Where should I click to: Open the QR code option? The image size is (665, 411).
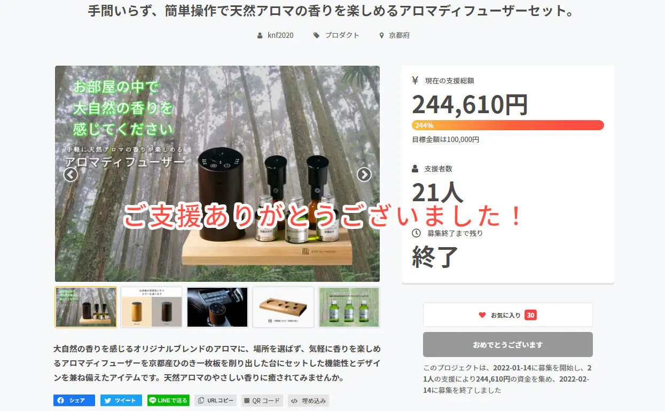point(262,400)
